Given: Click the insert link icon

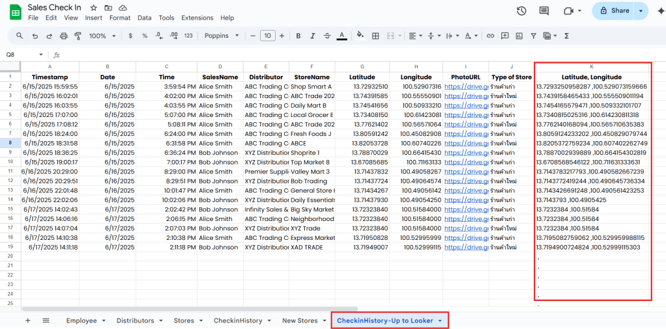Looking at the screenshot, I should (490, 36).
